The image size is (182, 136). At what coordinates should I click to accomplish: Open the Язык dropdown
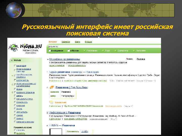(x=106, y=51)
